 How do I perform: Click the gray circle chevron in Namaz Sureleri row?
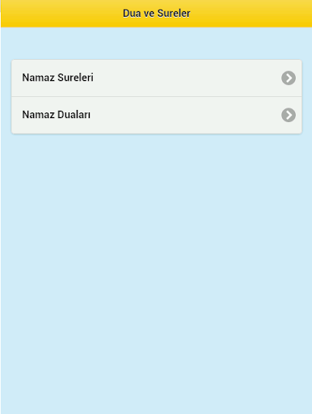[289, 78]
